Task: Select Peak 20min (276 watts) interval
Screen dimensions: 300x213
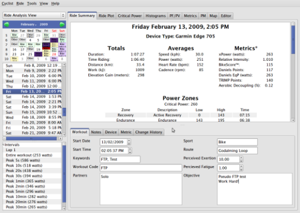Action: [x=32, y=202]
